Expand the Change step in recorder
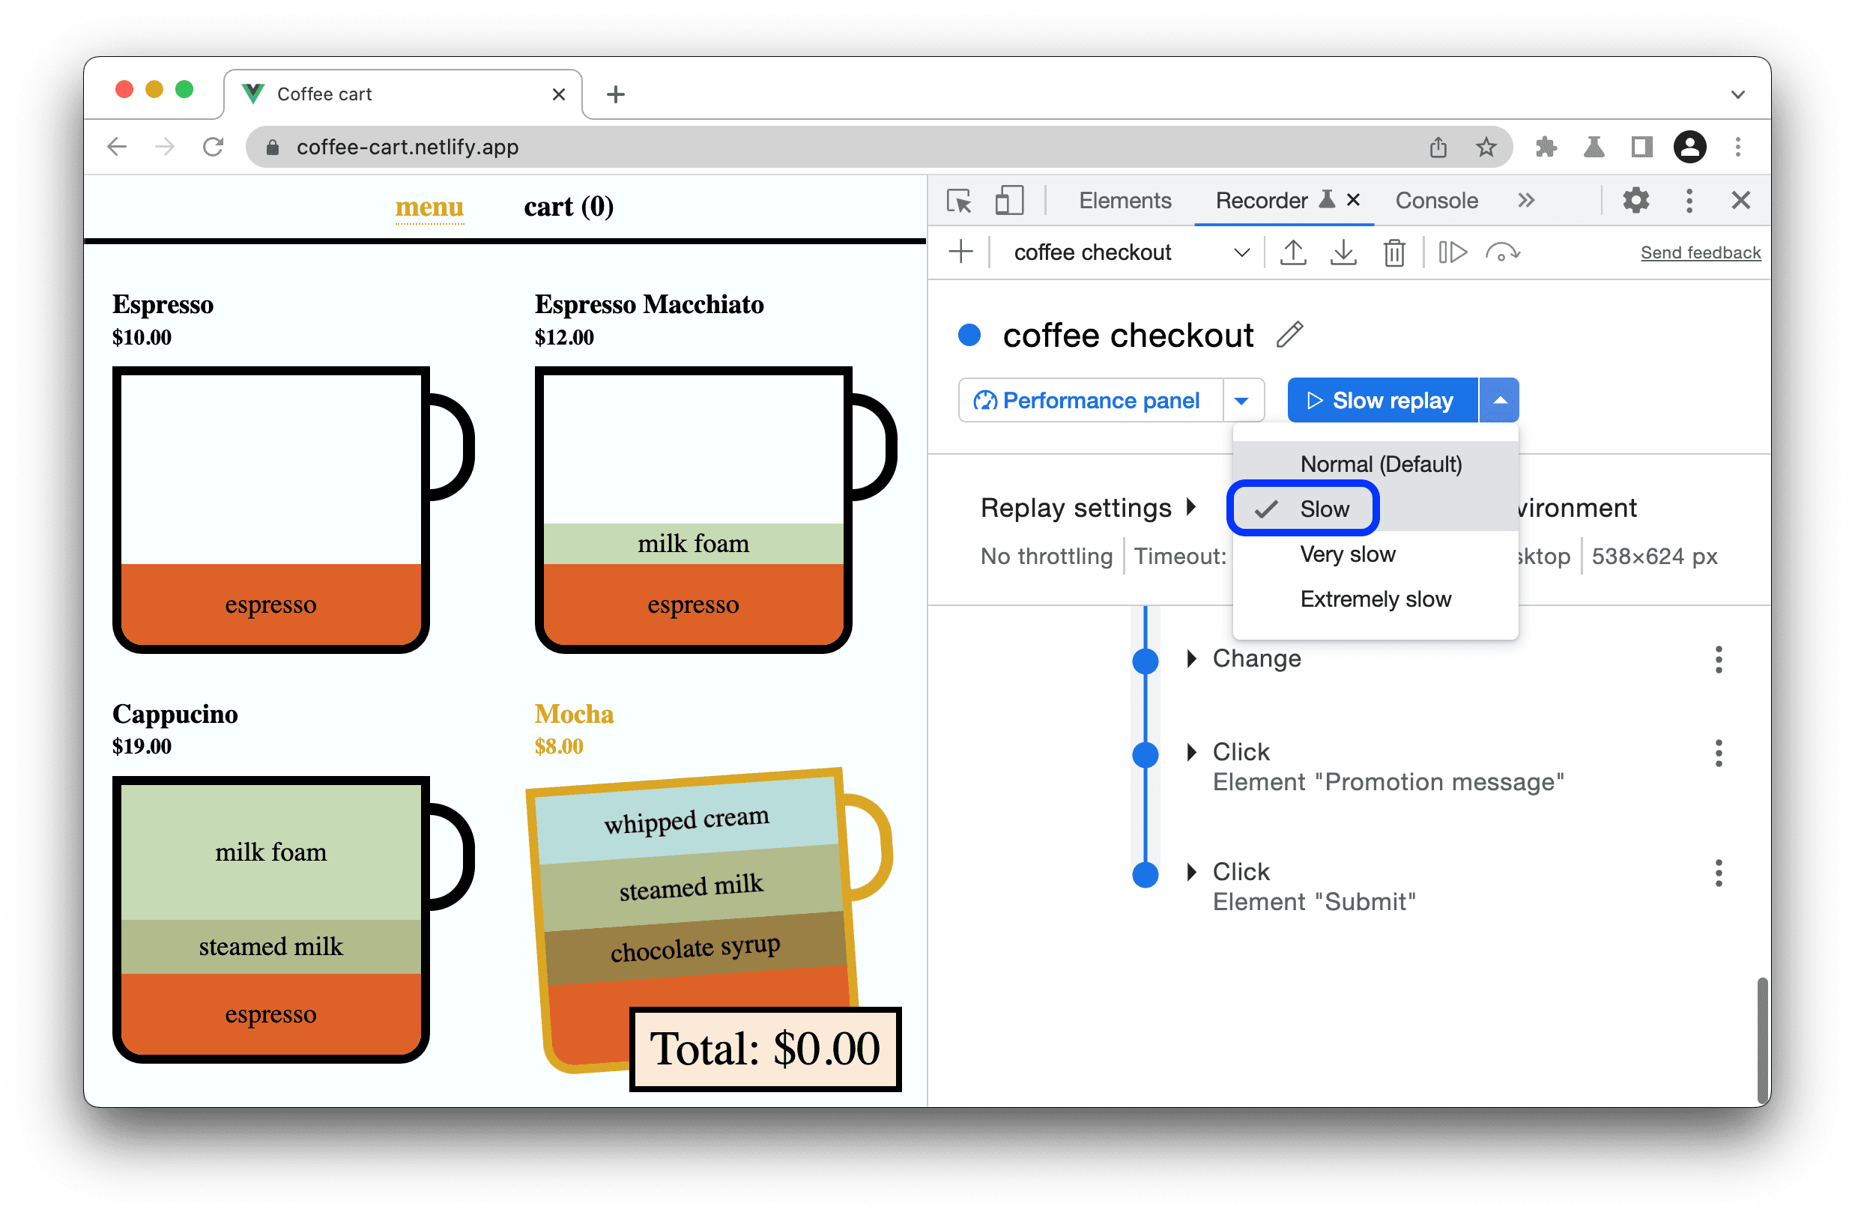The height and width of the screenshot is (1218, 1855). click(1189, 659)
